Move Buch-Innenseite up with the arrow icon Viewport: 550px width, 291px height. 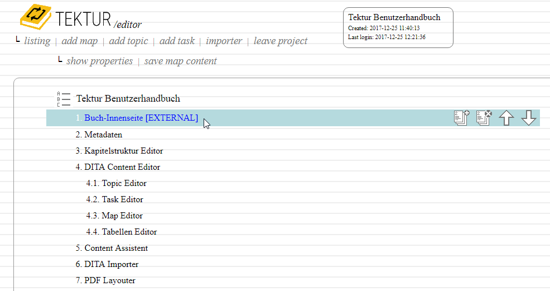point(506,118)
